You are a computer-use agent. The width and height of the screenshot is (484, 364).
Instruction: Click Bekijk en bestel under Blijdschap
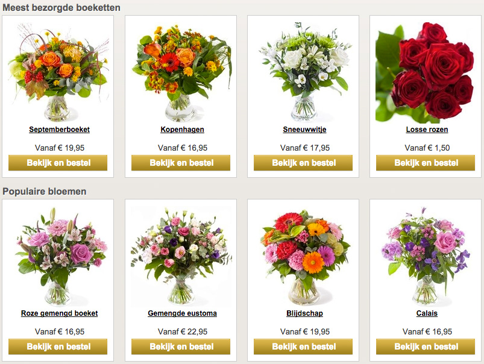pos(303,347)
